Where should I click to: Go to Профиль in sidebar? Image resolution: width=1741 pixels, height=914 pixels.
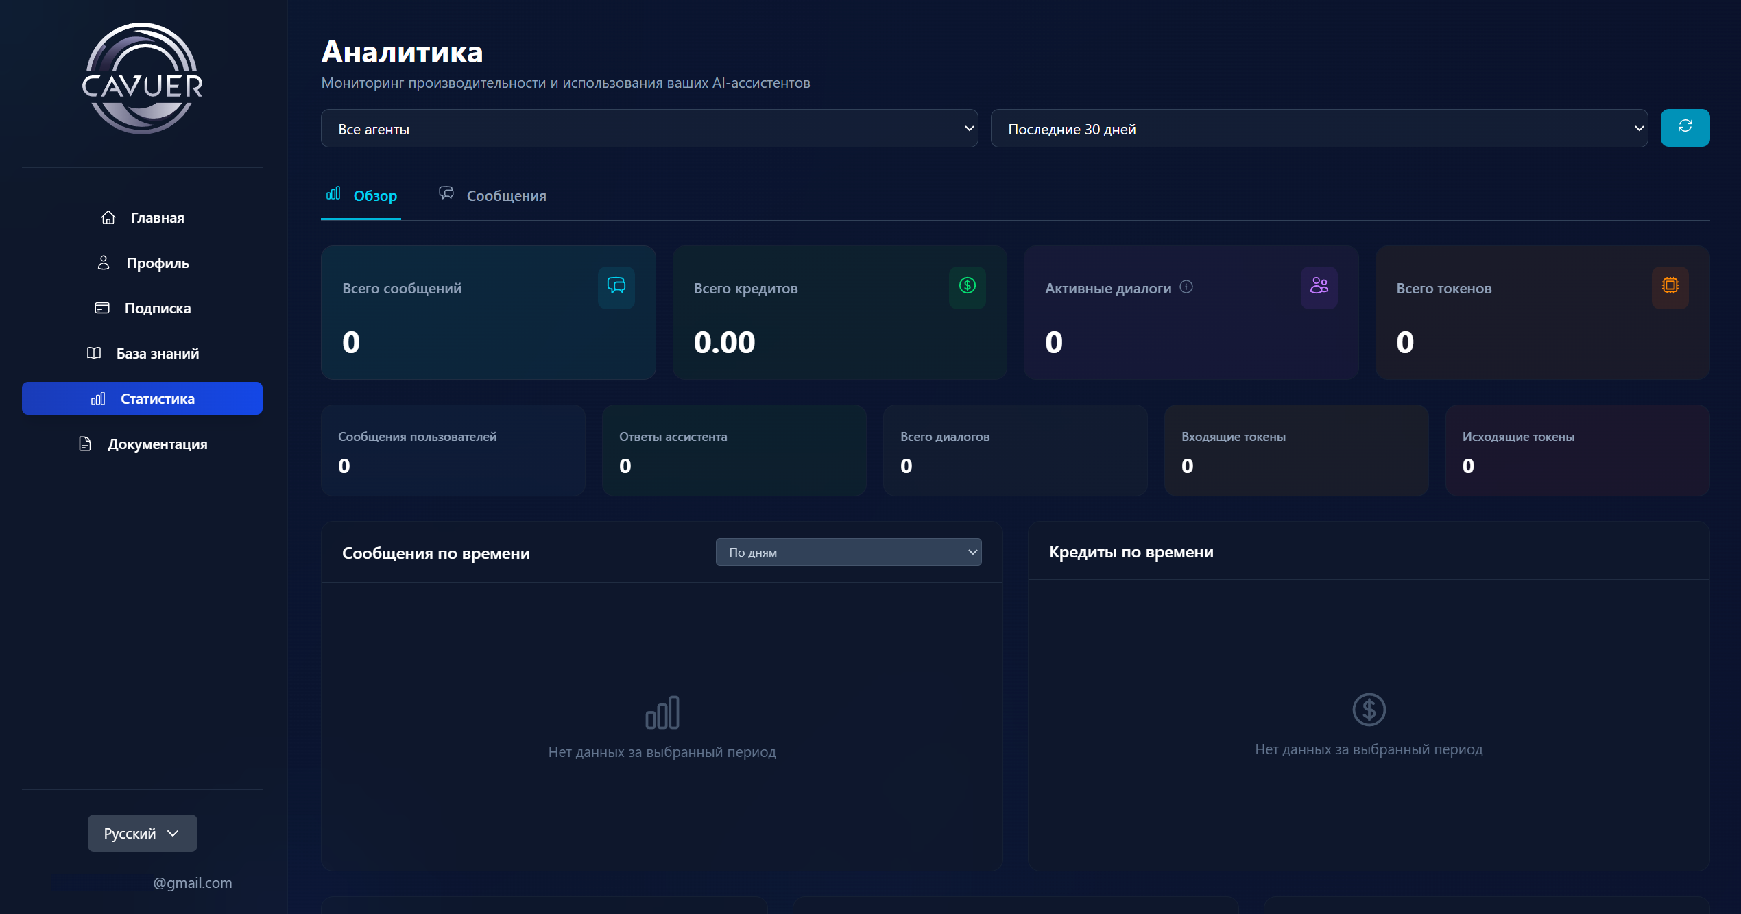[143, 263]
